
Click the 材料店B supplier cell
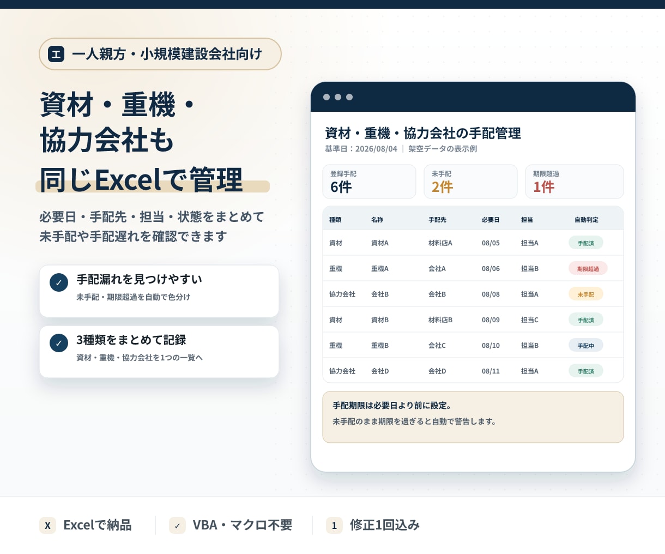[x=440, y=320]
